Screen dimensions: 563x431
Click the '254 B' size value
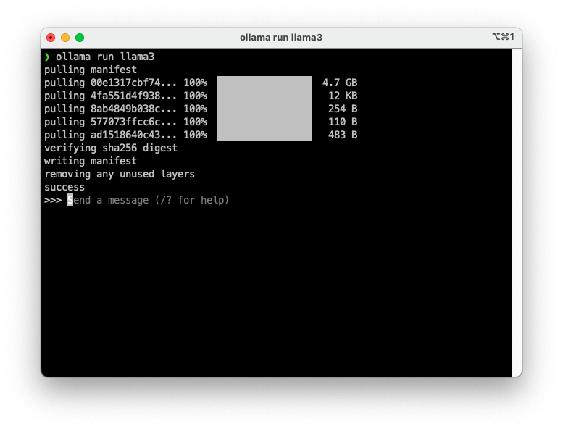tap(343, 109)
